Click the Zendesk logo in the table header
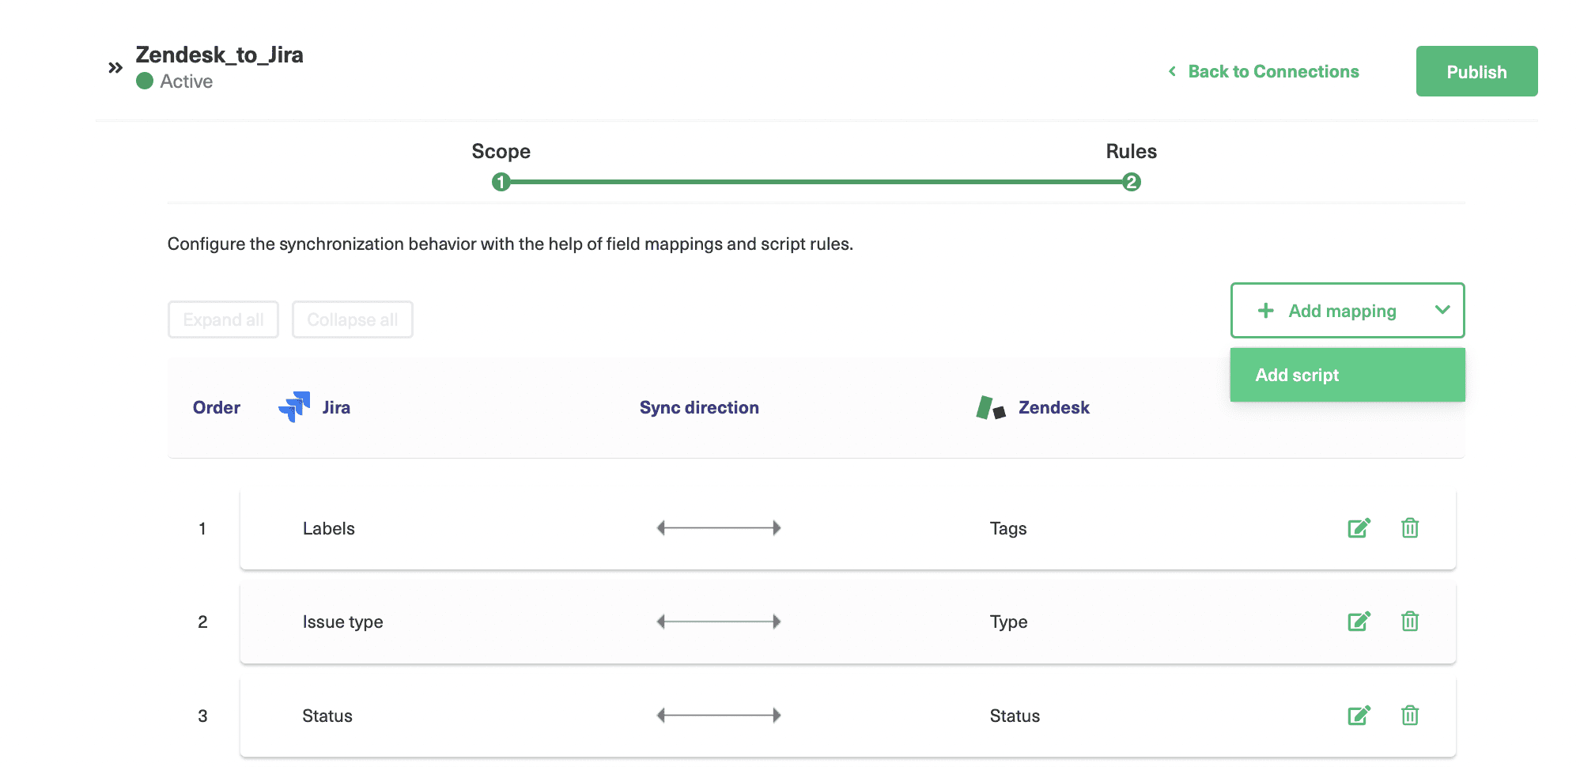 point(988,406)
